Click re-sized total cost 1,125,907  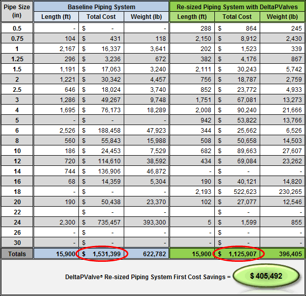pyautogui.click(x=242, y=254)
